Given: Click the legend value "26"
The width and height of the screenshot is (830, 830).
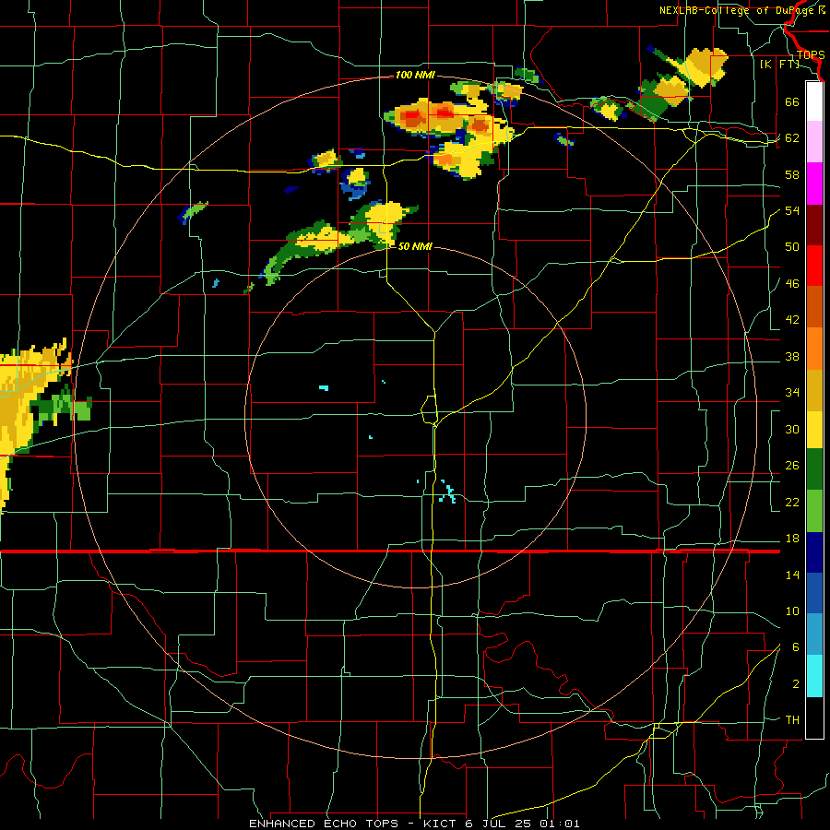Looking at the screenshot, I should pyautogui.click(x=792, y=466).
